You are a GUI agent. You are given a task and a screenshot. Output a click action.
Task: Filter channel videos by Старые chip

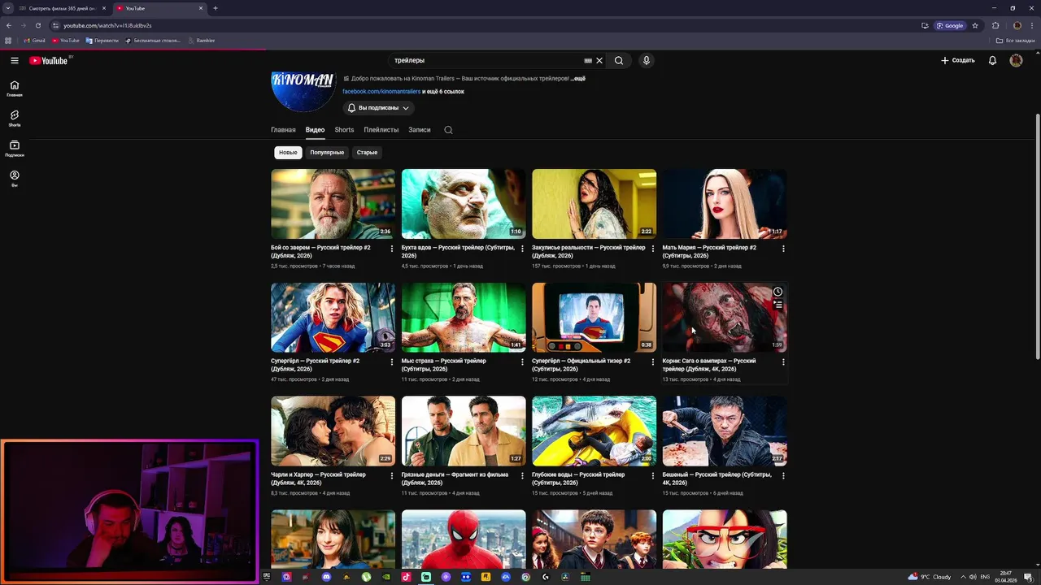tap(367, 153)
